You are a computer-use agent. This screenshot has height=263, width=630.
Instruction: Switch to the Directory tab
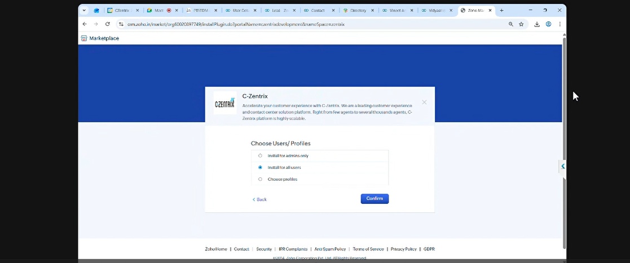(358, 10)
